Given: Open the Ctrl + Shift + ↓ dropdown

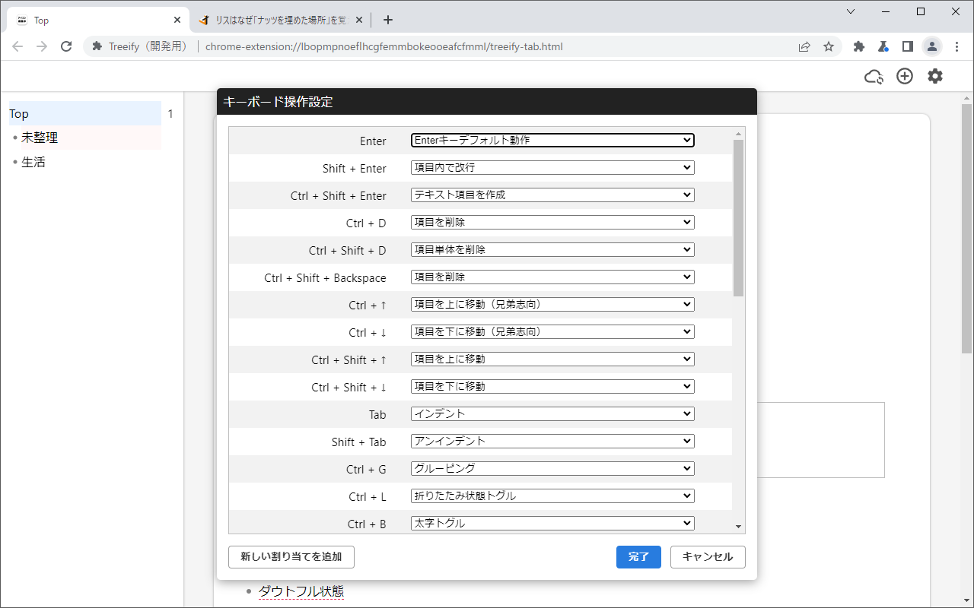Looking at the screenshot, I should click(552, 386).
